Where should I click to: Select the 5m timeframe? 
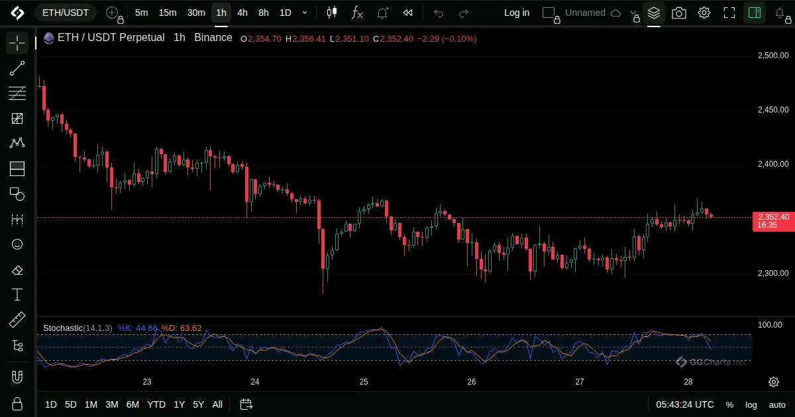pos(141,13)
